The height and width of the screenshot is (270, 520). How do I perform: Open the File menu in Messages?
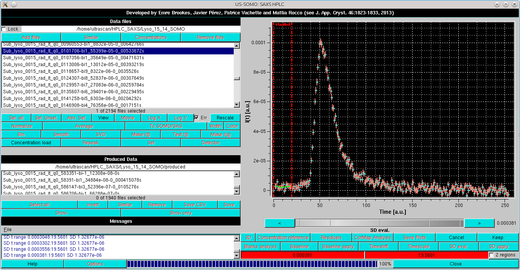point(8,230)
